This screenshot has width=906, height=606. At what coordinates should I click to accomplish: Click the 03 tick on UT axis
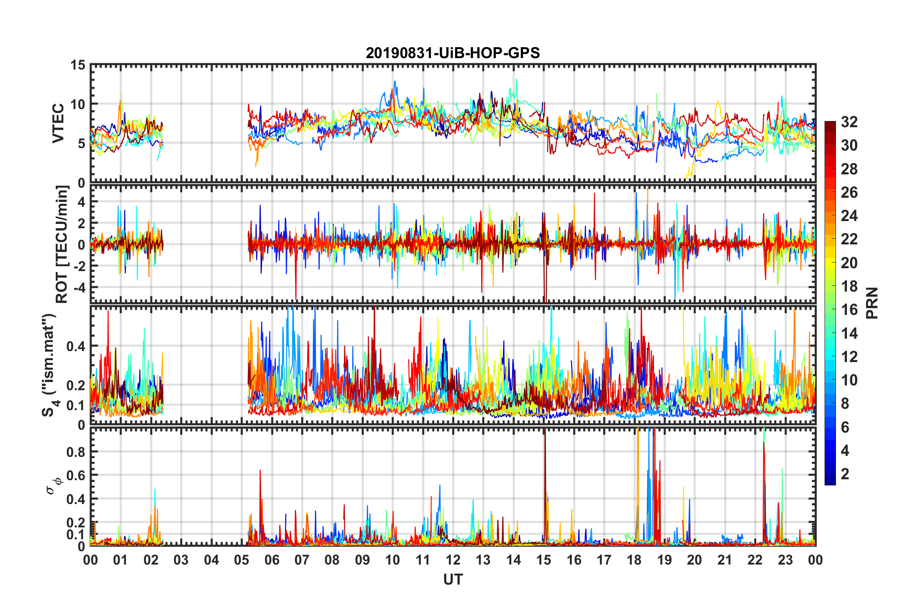pos(181,559)
